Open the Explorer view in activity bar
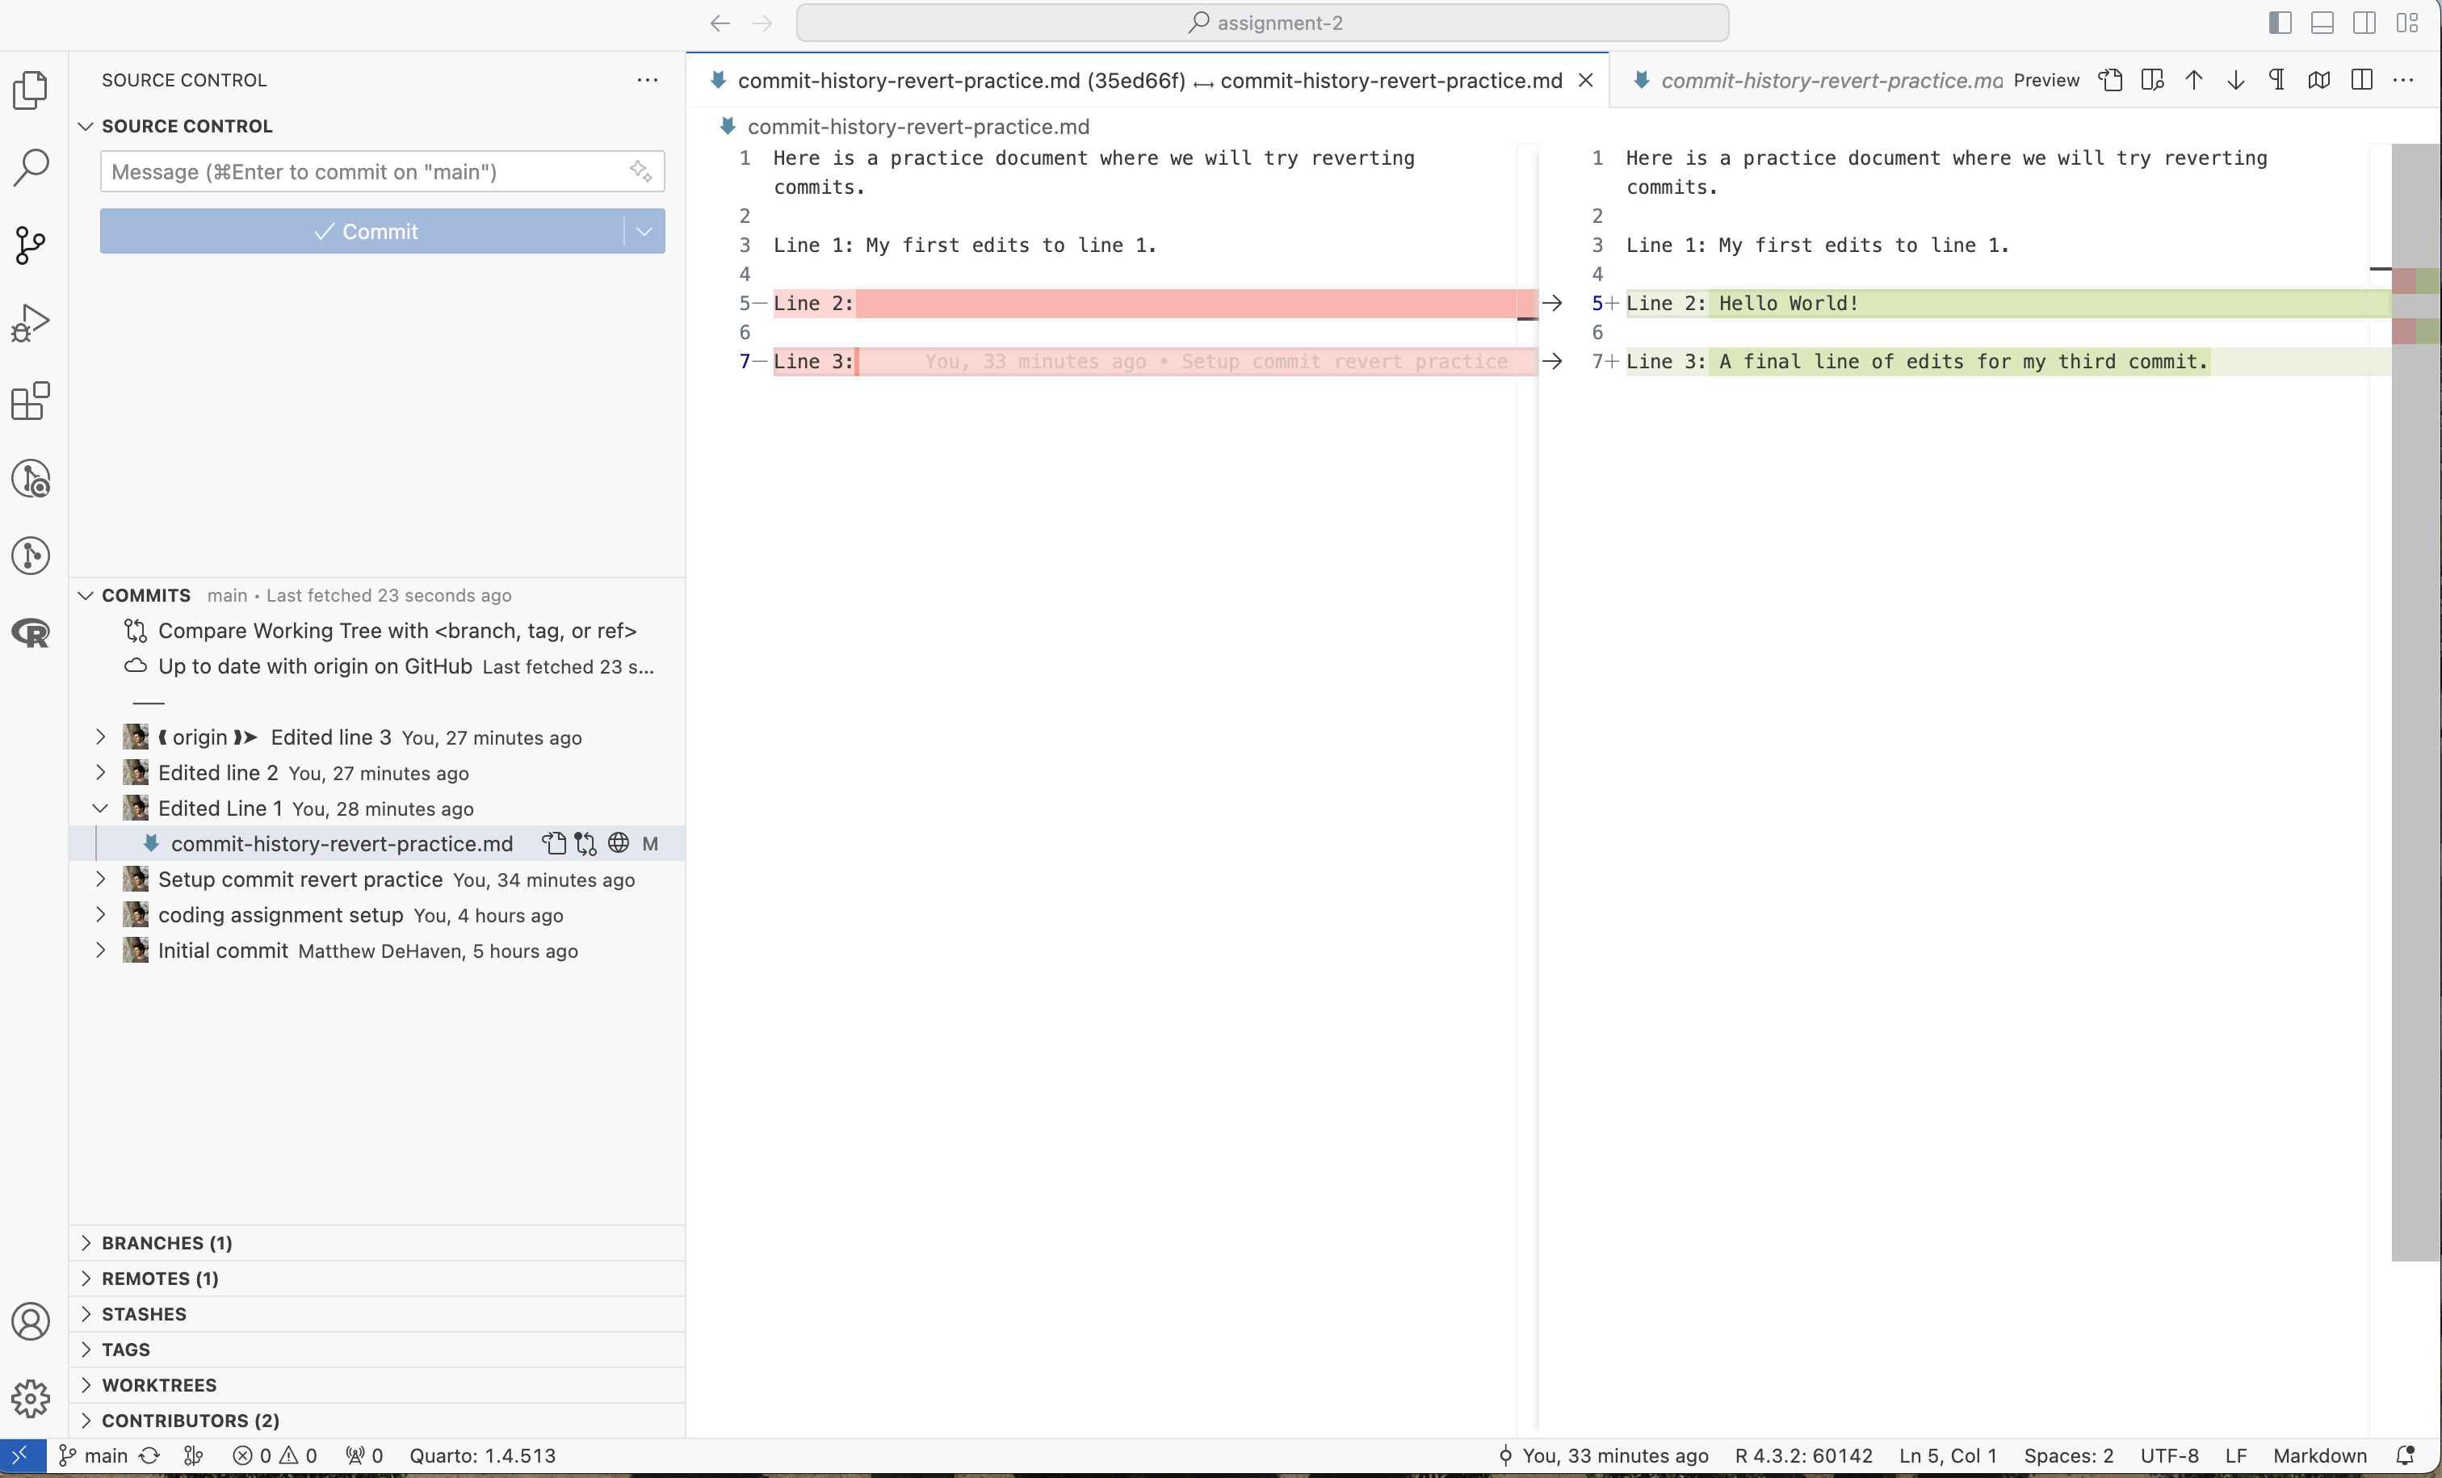Screen dimensions: 2442x1478 point(31,90)
